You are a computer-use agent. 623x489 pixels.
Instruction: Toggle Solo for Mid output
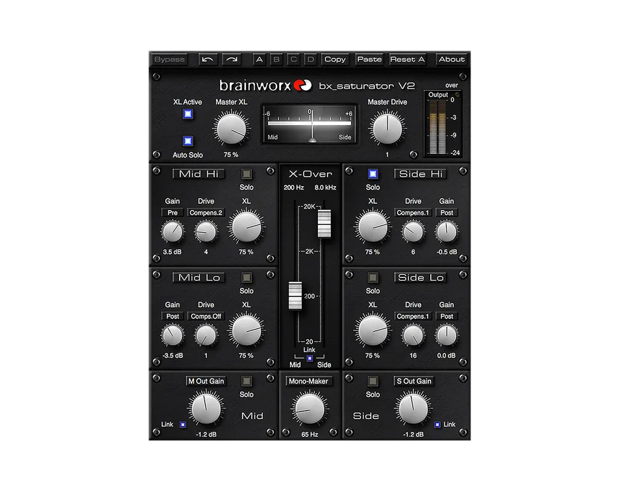point(247,381)
